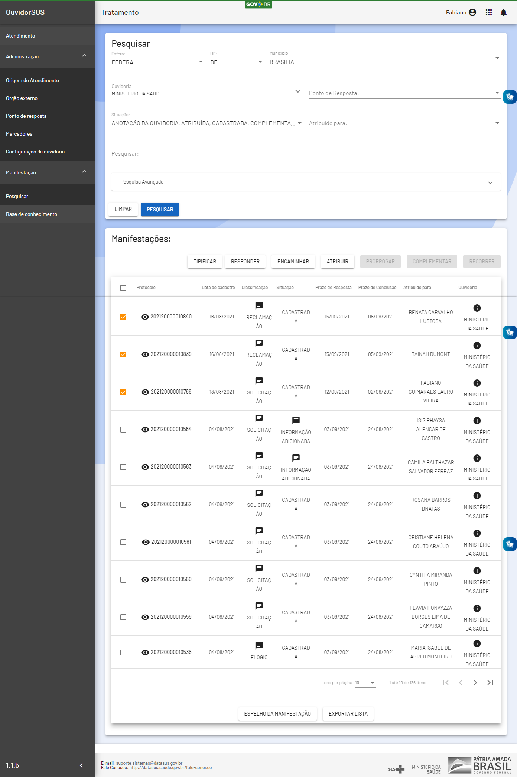Toggle the select-all checkbox in table header
The width and height of the screenshot is (517, 777).
(x=123, y=288)
